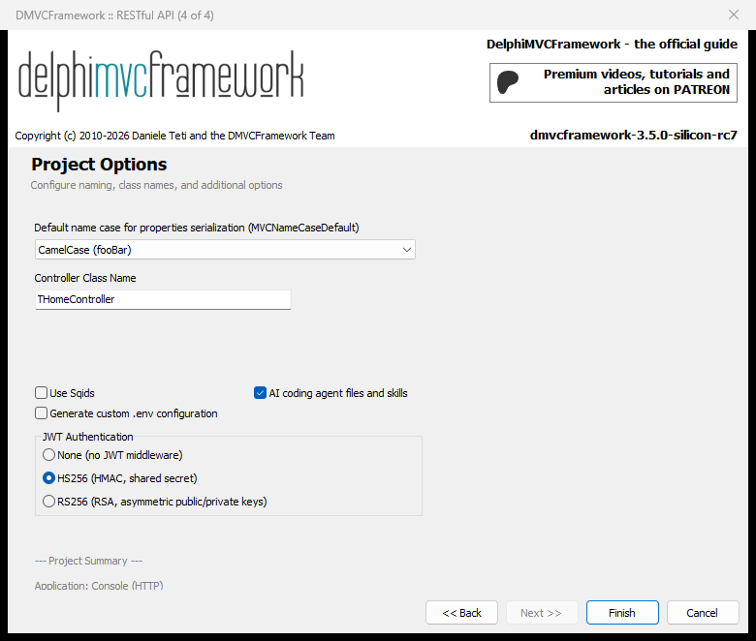Viewport: 756px width, 641px height.
Task: Open Premium videos on PATREON banner
Action: [x=614, y=82]
